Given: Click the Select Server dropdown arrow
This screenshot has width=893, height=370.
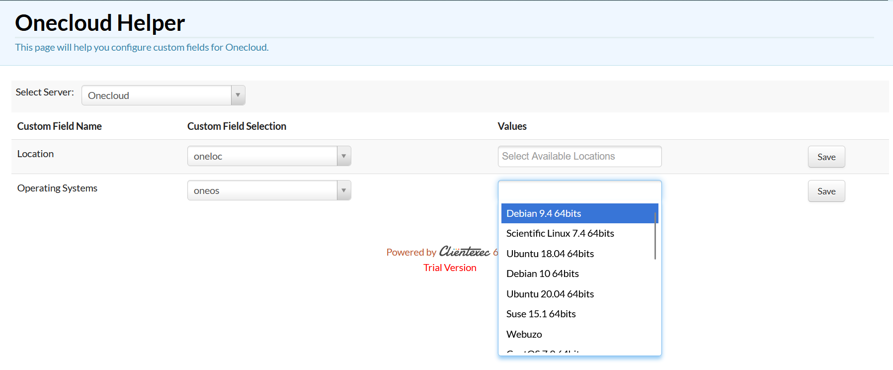Looking at the screenshot, I should click(238, 95).
